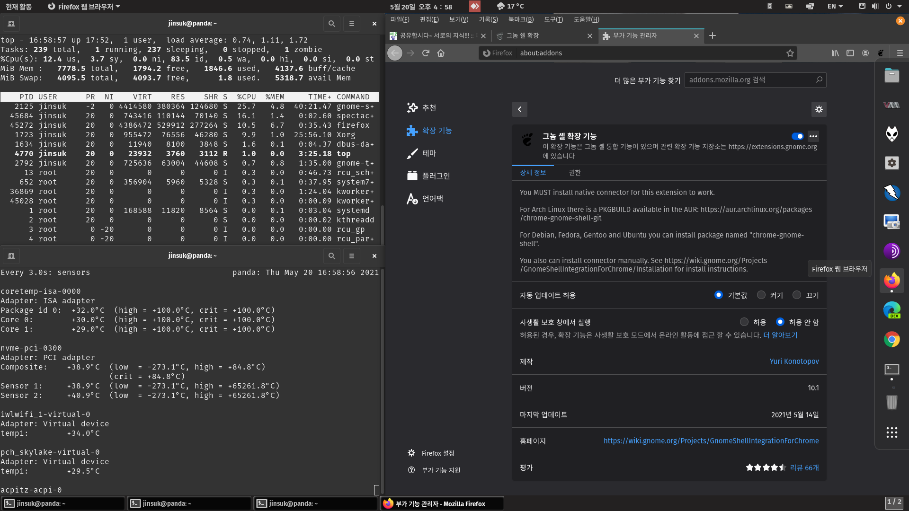909x511 pixels.
Task: Click the about:addons URL bar
Action: point(638,53)
